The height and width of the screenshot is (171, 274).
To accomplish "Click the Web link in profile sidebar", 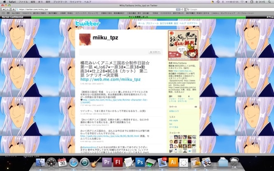I will coord(183,71).
